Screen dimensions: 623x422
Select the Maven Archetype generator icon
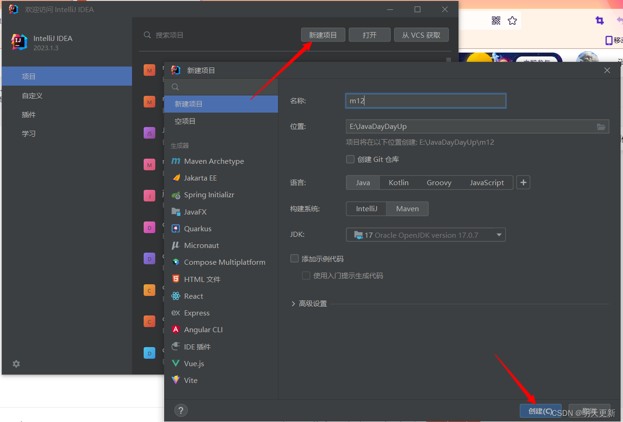[176, 161]
